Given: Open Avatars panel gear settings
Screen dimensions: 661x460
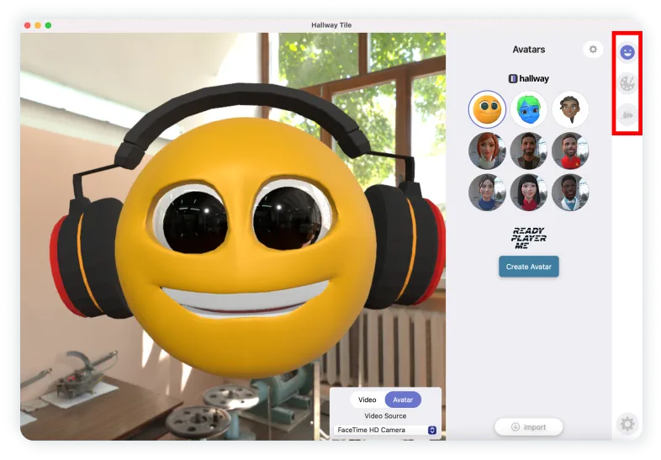Looking at the screenshot, I should (593, 50).
